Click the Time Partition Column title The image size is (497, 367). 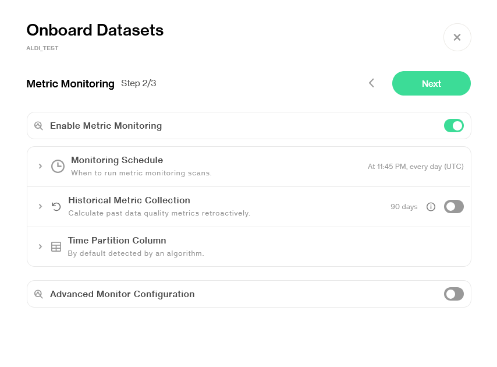(117, 241)
